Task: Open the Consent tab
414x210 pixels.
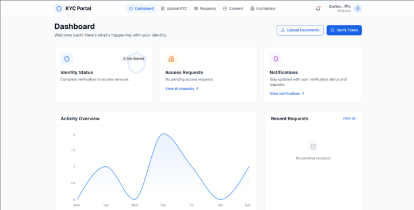Action: [x=233, y=9]
